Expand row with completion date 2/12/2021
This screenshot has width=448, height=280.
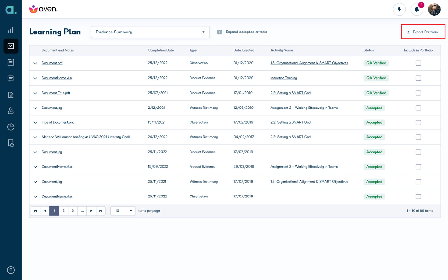pos(35,108)
